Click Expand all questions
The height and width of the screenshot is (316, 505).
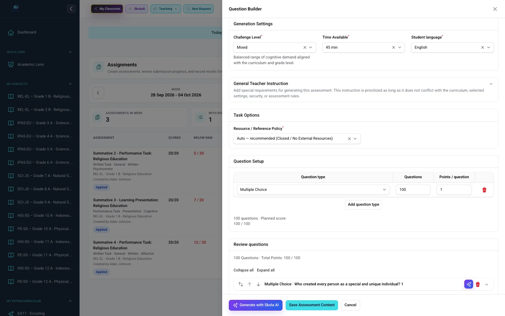pyautogui.click(x=266, y=270)
